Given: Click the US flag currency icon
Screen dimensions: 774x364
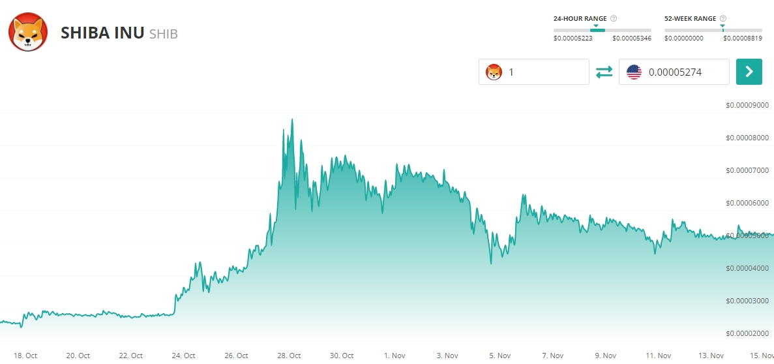Looking at the screenshot, I should (x=634, y=72).
